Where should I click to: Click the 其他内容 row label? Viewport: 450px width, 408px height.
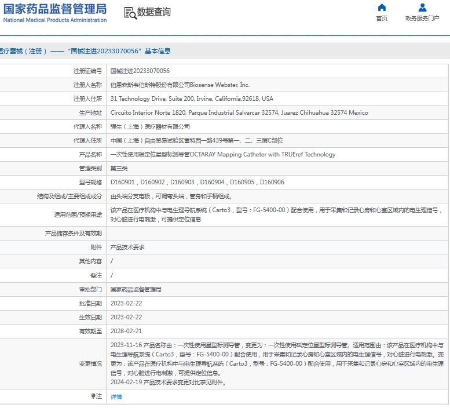point(90,261)
